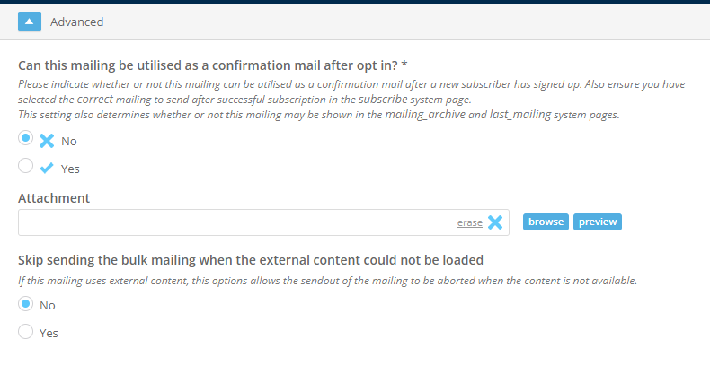Click the No label text under confirmation mail
Viewport: 710px width, 365px height.
69,142
